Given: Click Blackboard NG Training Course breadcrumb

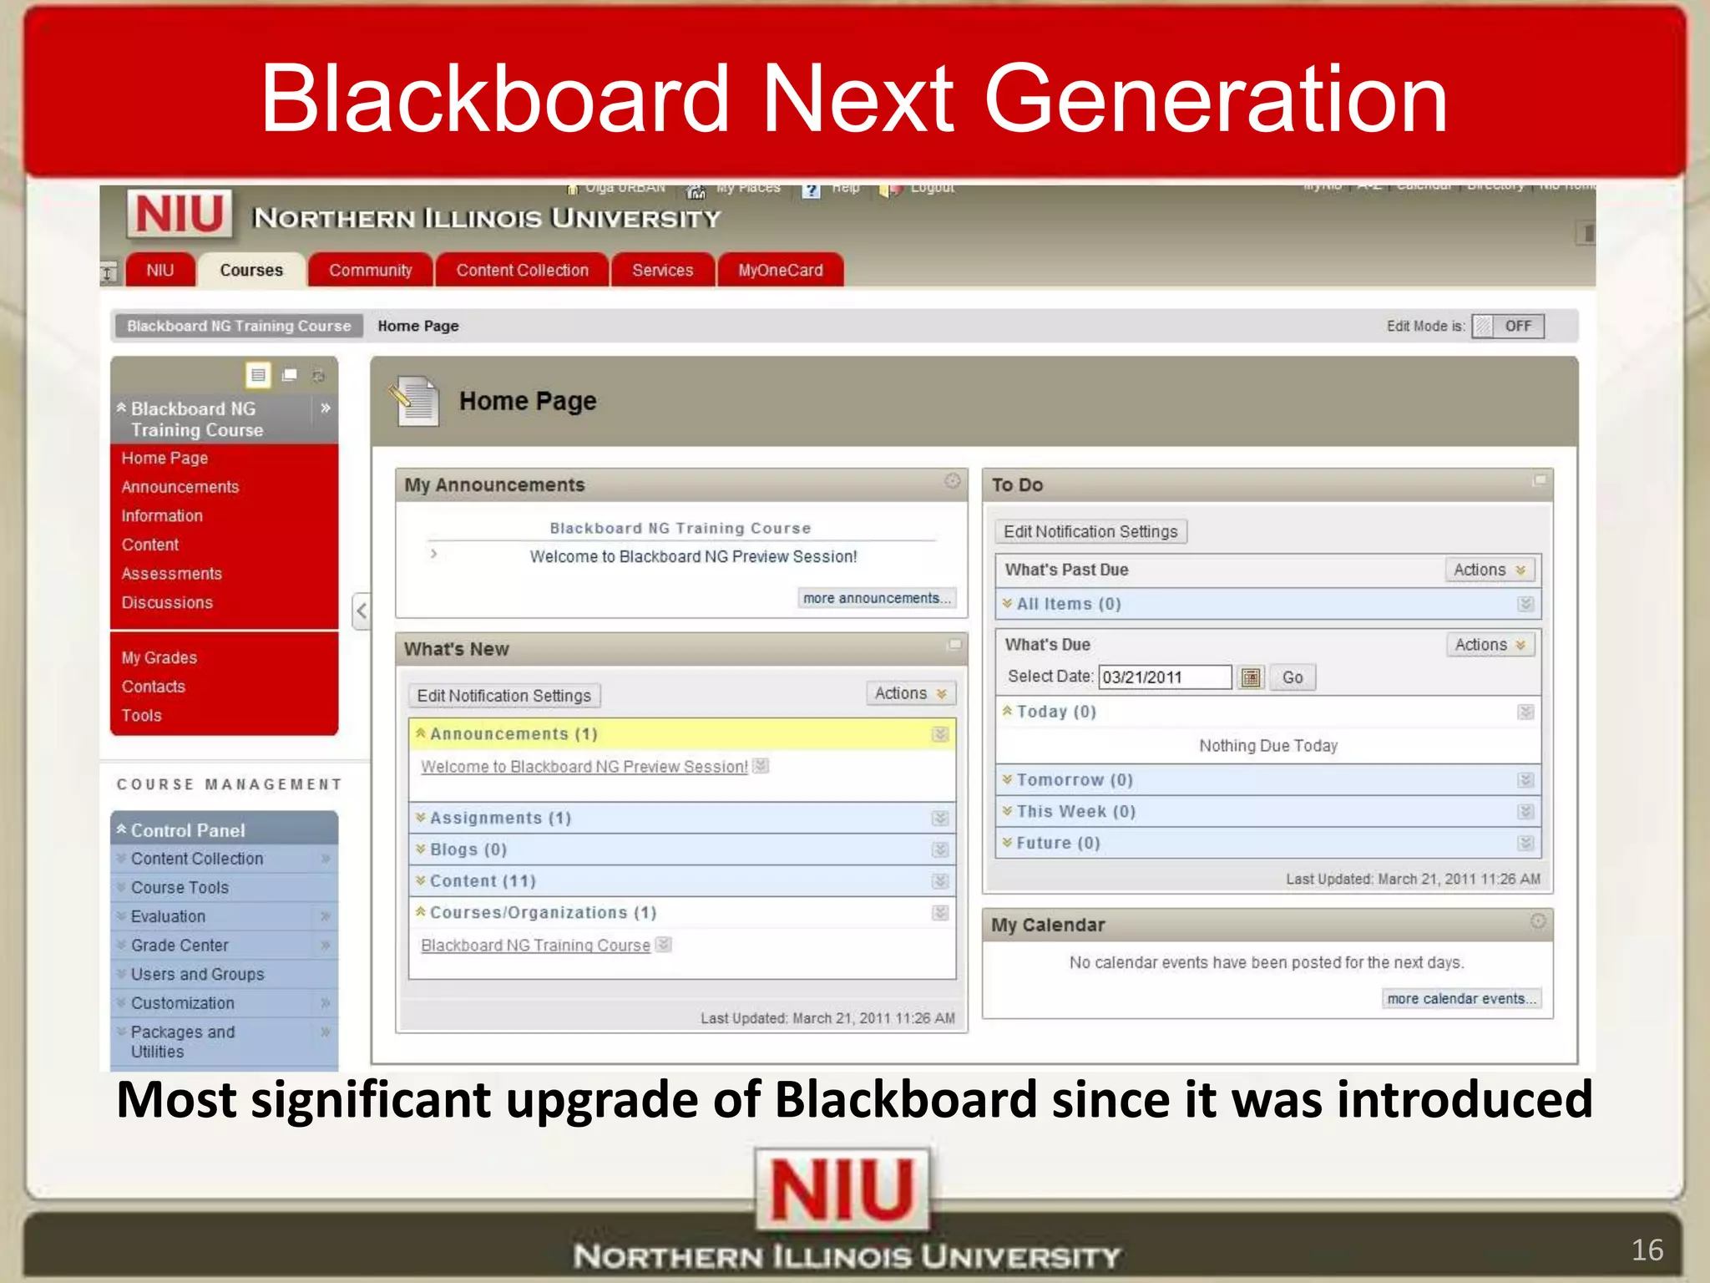Looking at the screenshot, I should 239,326.
